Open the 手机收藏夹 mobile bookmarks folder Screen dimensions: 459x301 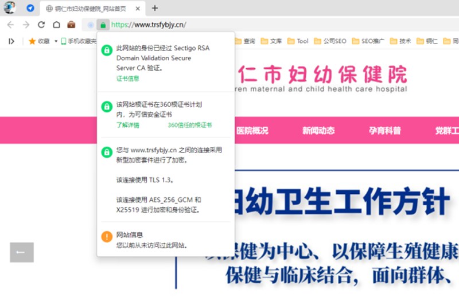[x=79, y=41]
